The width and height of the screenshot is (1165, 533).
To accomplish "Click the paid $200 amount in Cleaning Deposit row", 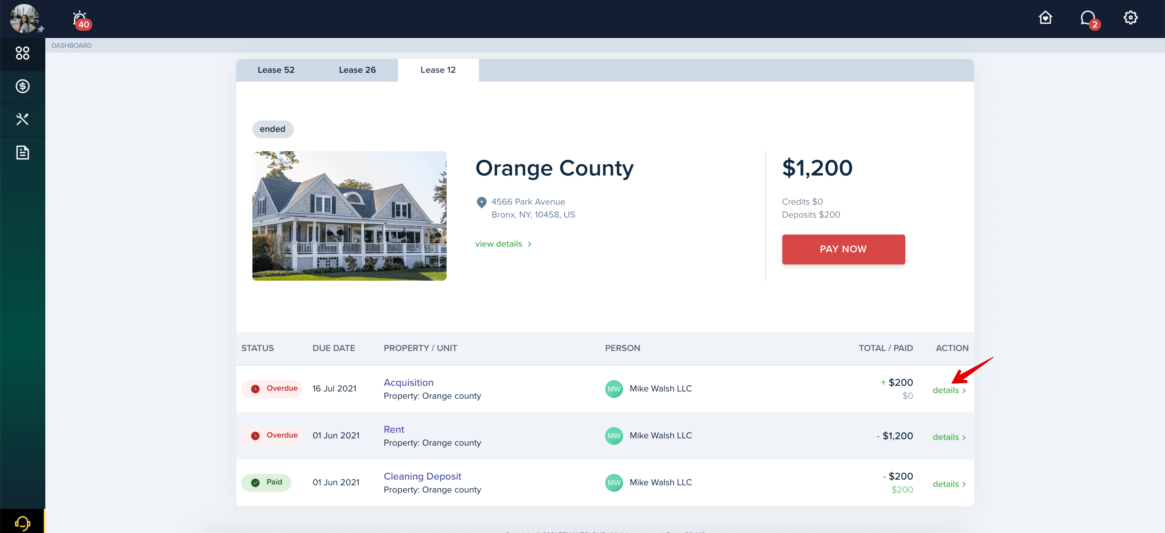I will [x=902, y=490].
